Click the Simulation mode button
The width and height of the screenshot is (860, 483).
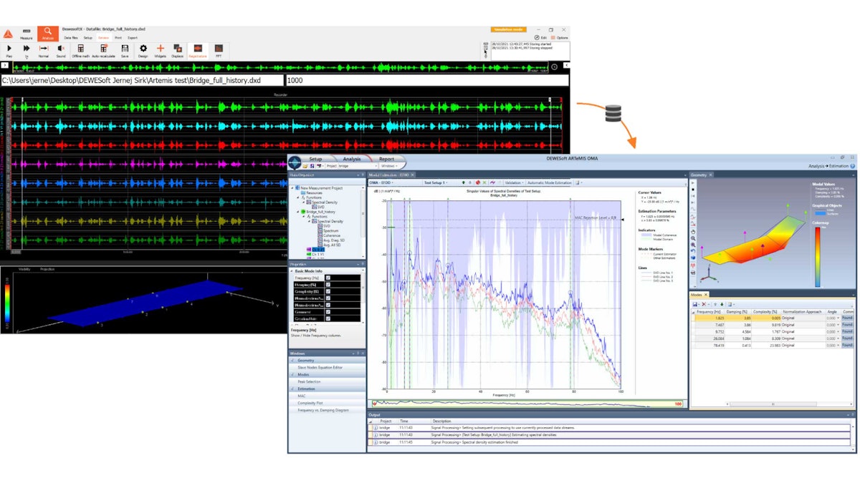[509, 29]
